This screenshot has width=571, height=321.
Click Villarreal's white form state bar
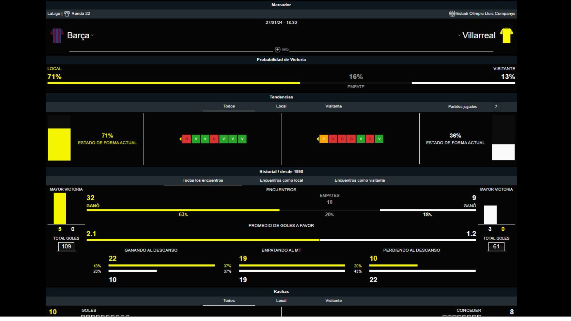pos(503,152)
